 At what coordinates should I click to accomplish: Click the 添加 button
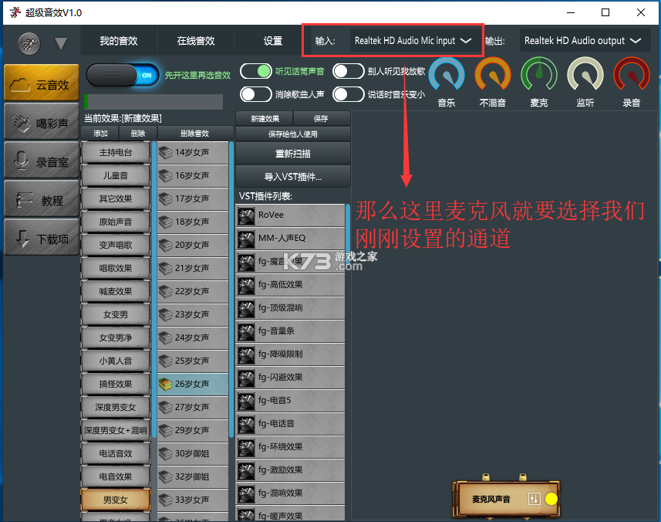pos(100,134)
